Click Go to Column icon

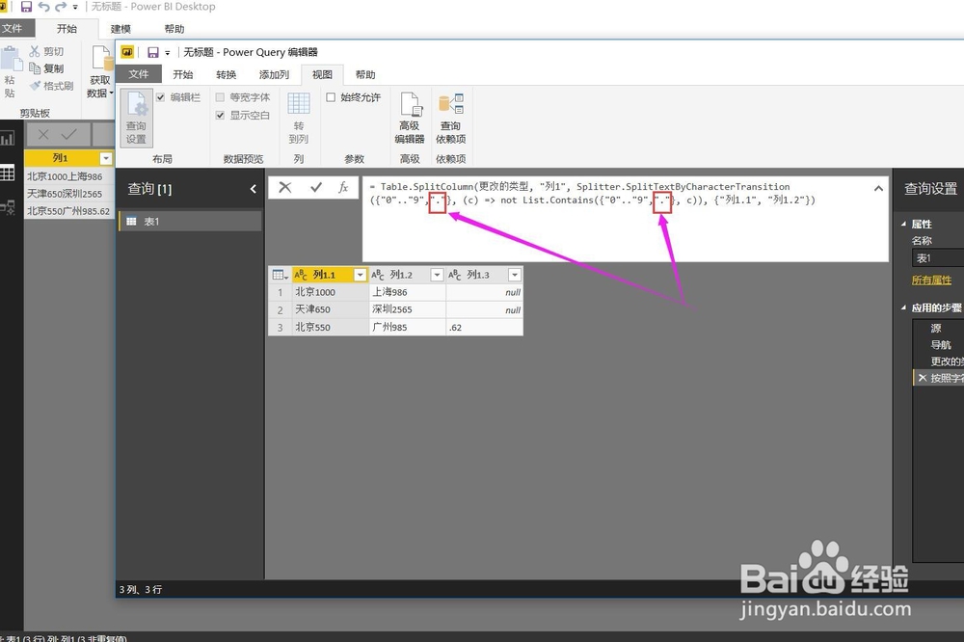(x=299, y=118)
